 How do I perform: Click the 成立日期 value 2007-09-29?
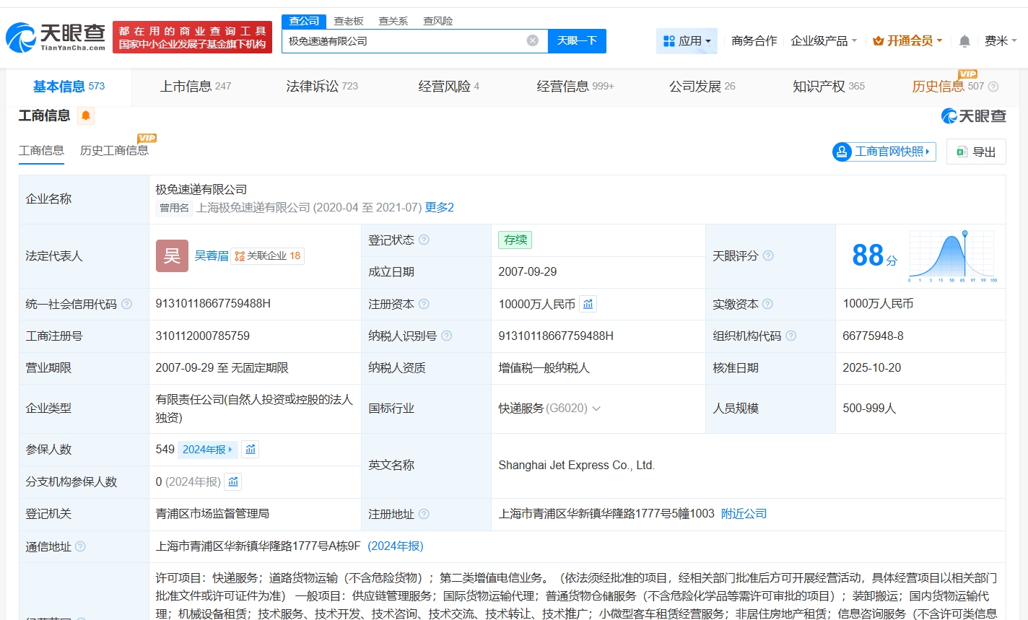coord(528,272)
